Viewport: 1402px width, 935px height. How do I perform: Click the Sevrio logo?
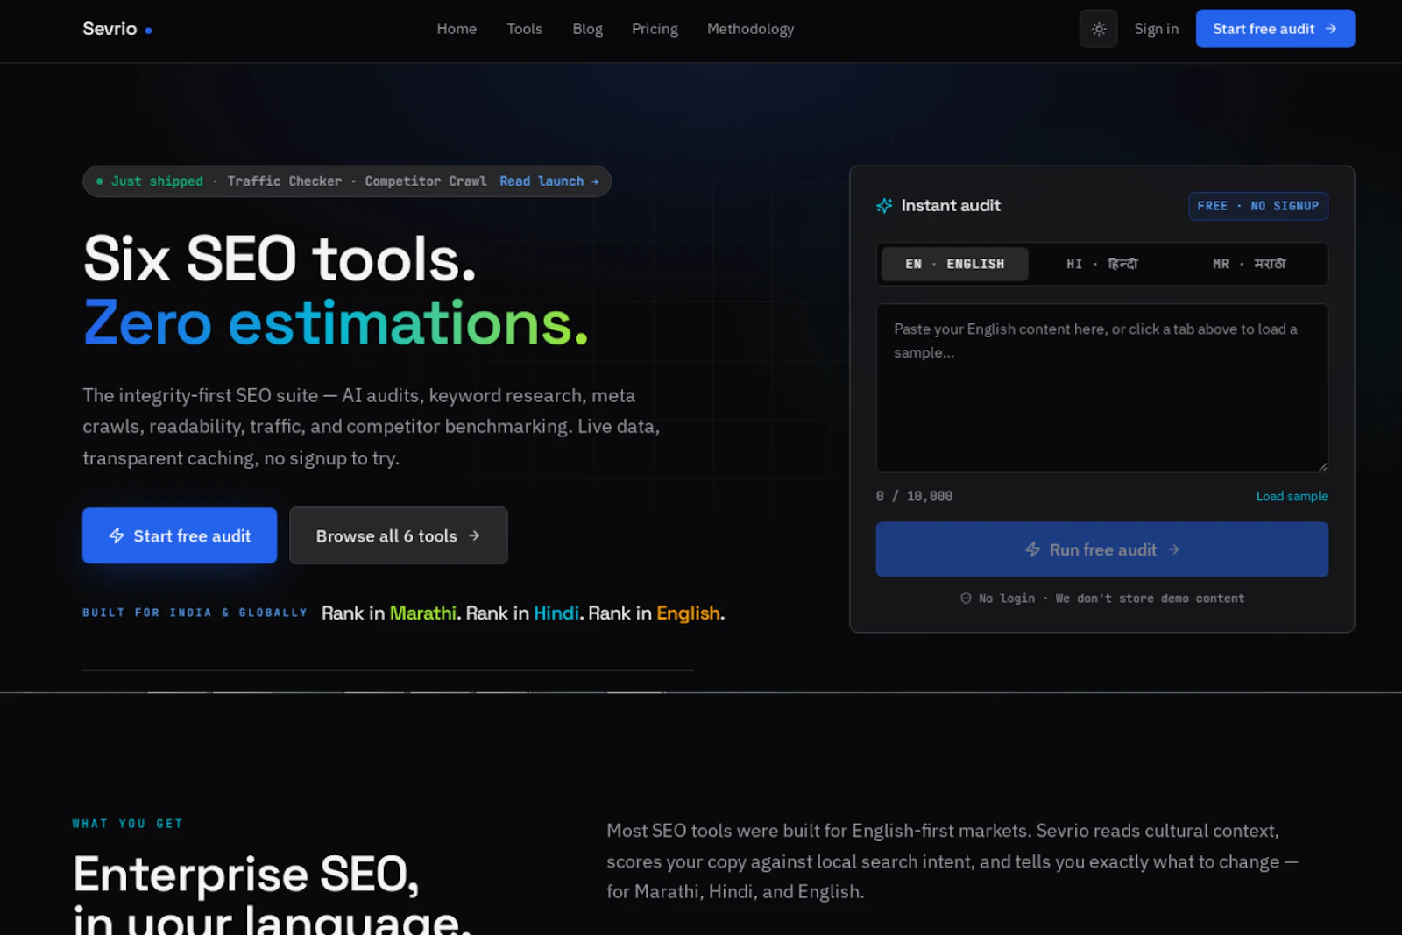[x=117, y=29]
